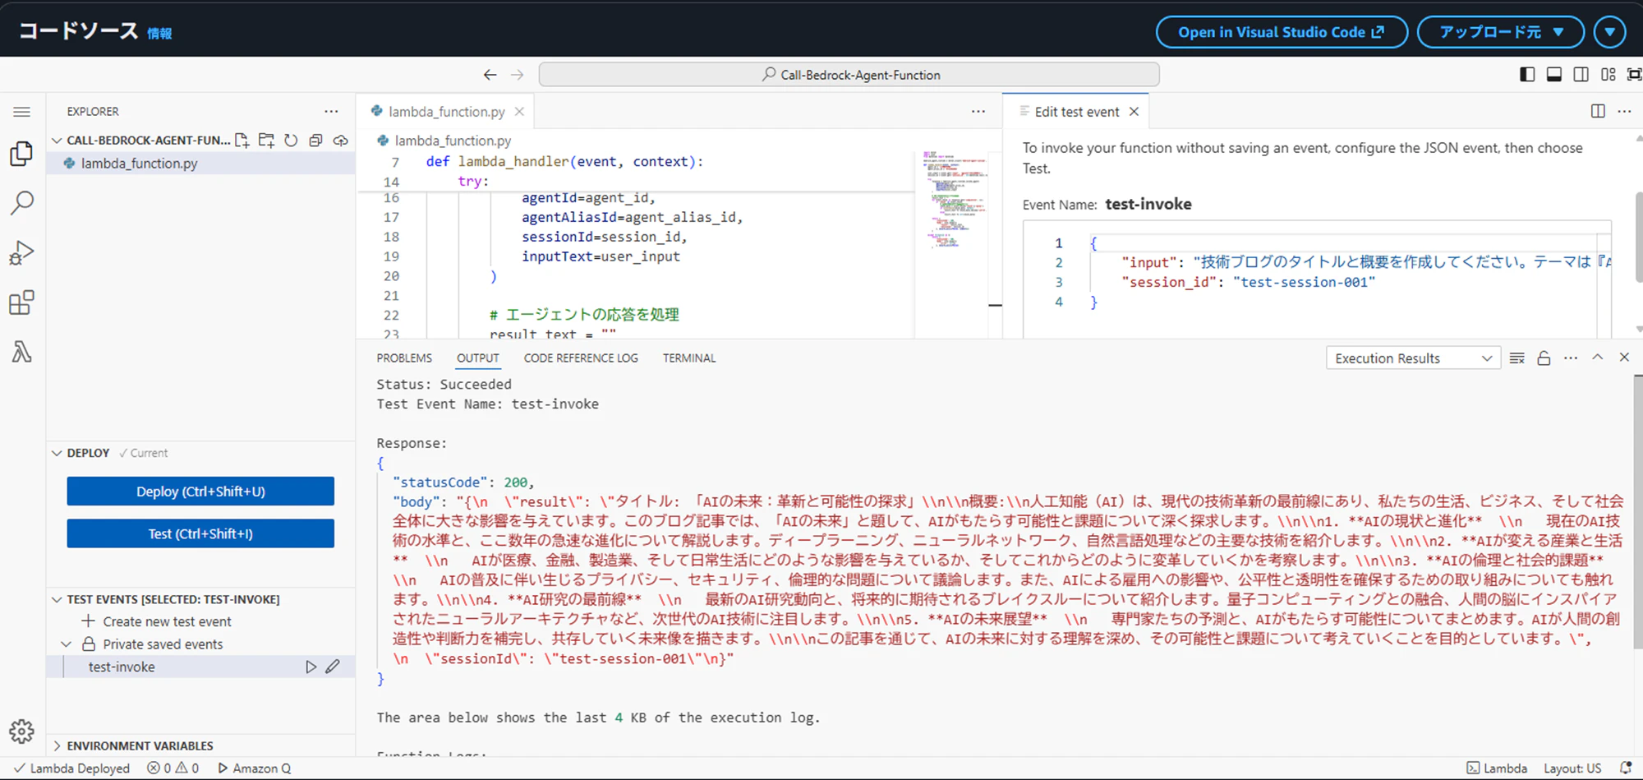Click the Test (Ctrl+Shift+I) button
1643x780 pixels.
200,533
